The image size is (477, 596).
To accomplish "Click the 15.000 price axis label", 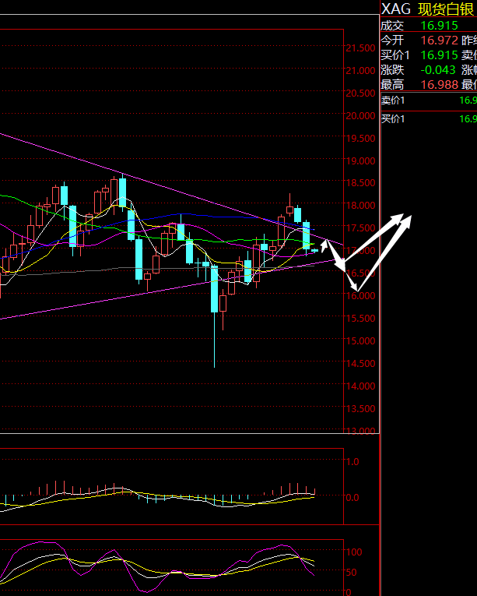I will pos(360,340).
